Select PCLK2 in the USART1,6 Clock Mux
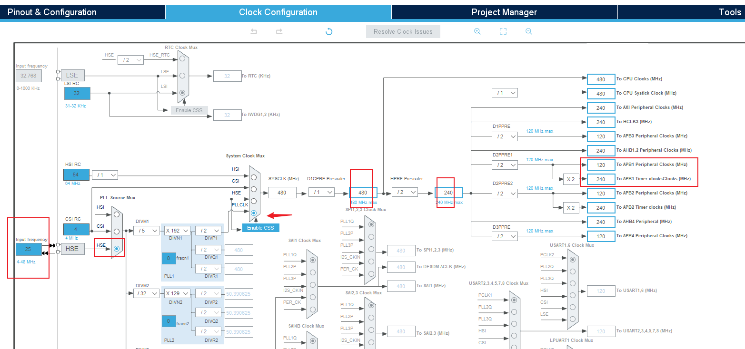Screen dimensions: 745x349 (573, 259)
